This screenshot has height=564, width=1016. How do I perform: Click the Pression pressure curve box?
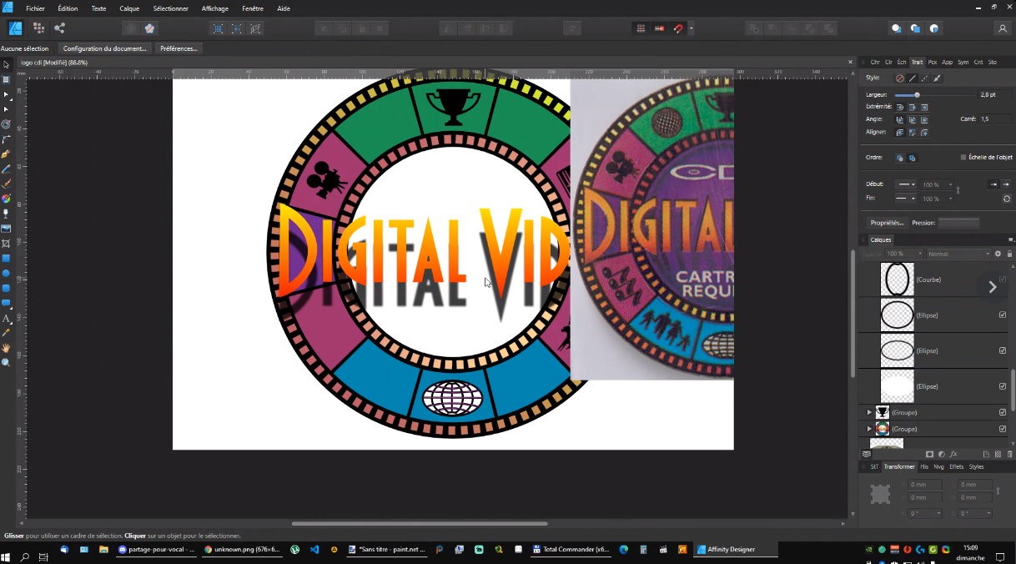pyautogui.click(x=958, y=223)
